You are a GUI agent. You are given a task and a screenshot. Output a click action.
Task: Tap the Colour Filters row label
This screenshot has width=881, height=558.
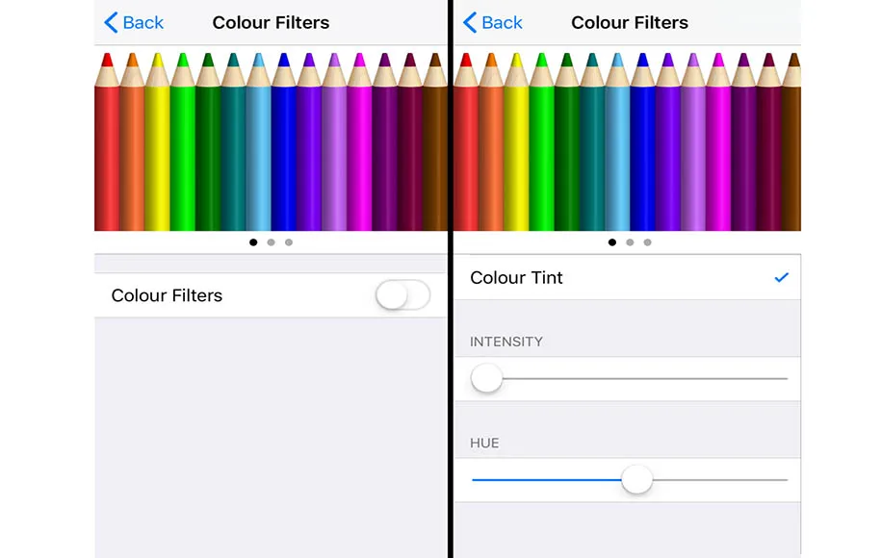[167, 295]
